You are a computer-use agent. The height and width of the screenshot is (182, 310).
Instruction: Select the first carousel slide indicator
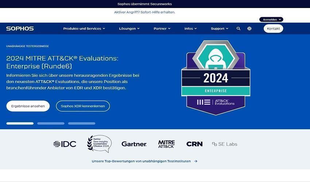[20, 123]
